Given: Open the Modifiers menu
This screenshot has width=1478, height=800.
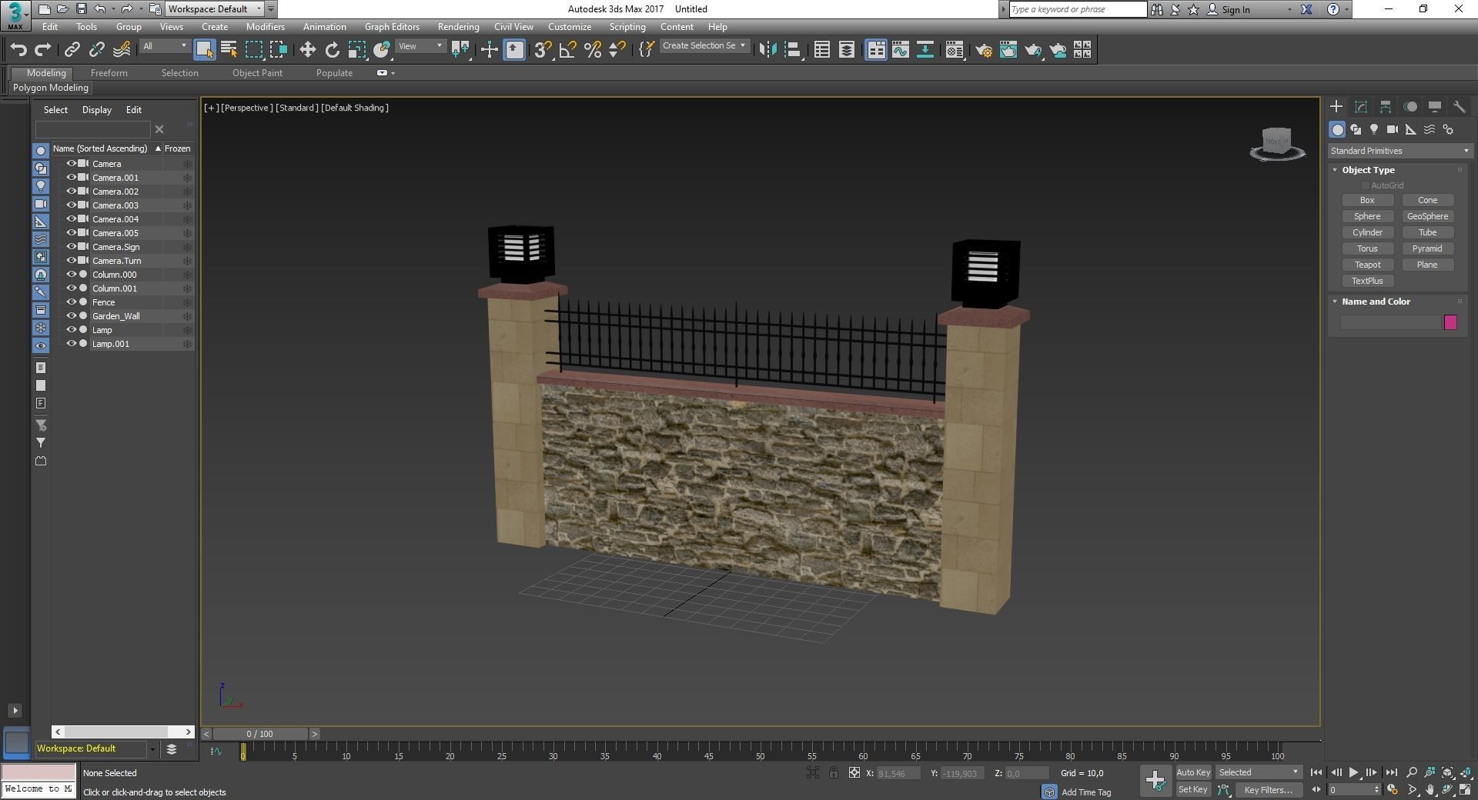Looking at the screenshot, I should pyautogui.click(x=265, y=27).
